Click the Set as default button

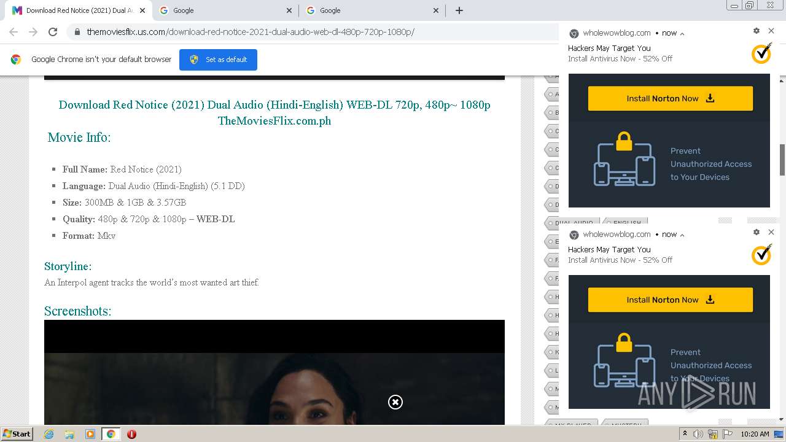click(218, 60)
